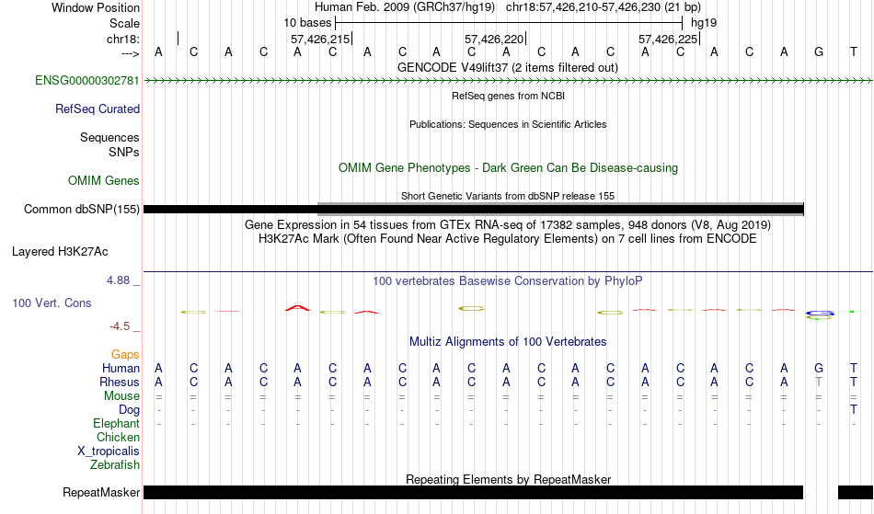This screenshot has height=514, width=874.
Task: Click the Elephant species label
Action: [x=117, y=424]
